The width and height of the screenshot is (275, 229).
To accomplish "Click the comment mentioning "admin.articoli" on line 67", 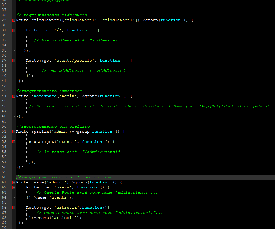I will pyautogui.click(x=100, y=213).
